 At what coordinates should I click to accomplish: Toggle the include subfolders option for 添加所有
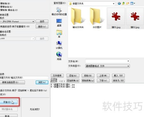[x=23, y=90]
